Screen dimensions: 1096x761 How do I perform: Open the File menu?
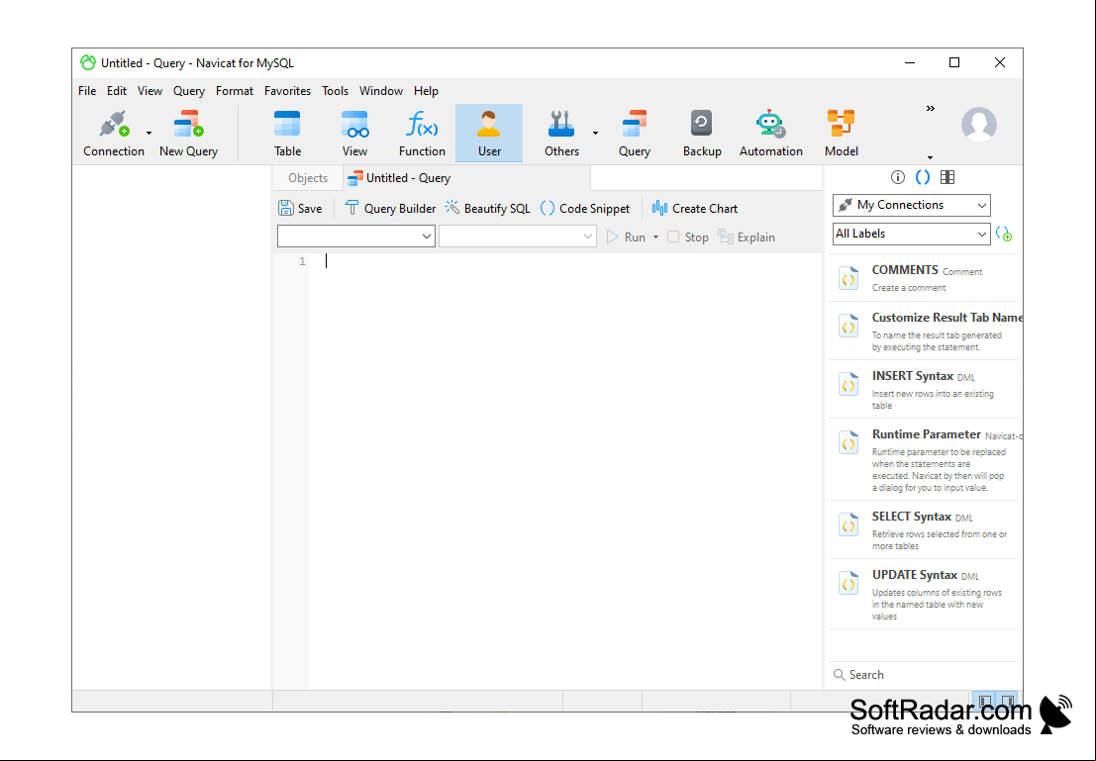click(87, 91)
